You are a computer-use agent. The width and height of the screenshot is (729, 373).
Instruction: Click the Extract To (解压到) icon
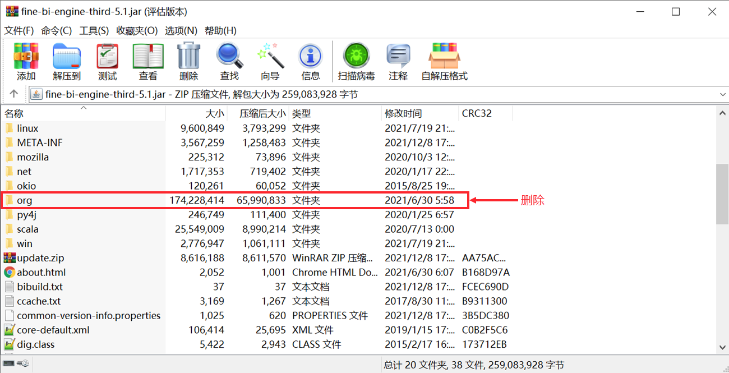click(67, 56)
